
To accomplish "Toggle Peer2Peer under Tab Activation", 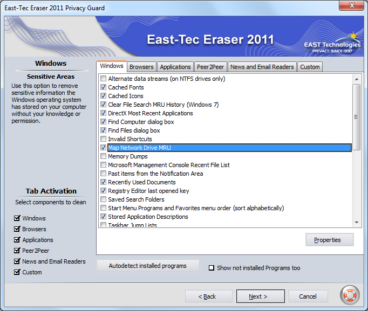I will coord(17,251).
